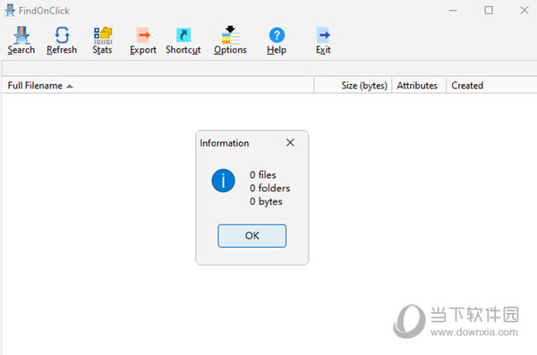
Task: Close the Information dialog with X
Action: tap(290, 143)
